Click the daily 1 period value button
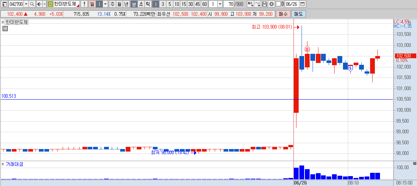 (x=99, y=4)
